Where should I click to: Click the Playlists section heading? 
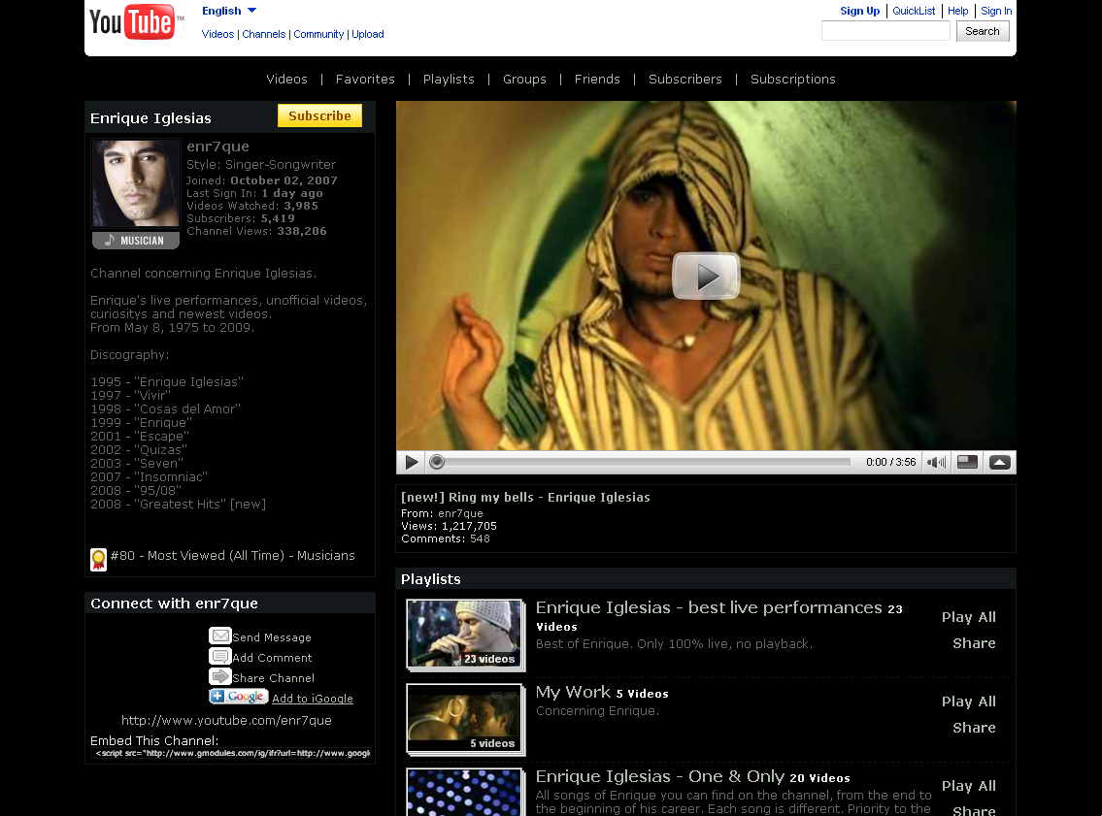pyautogui.click(x=431, y=579)
